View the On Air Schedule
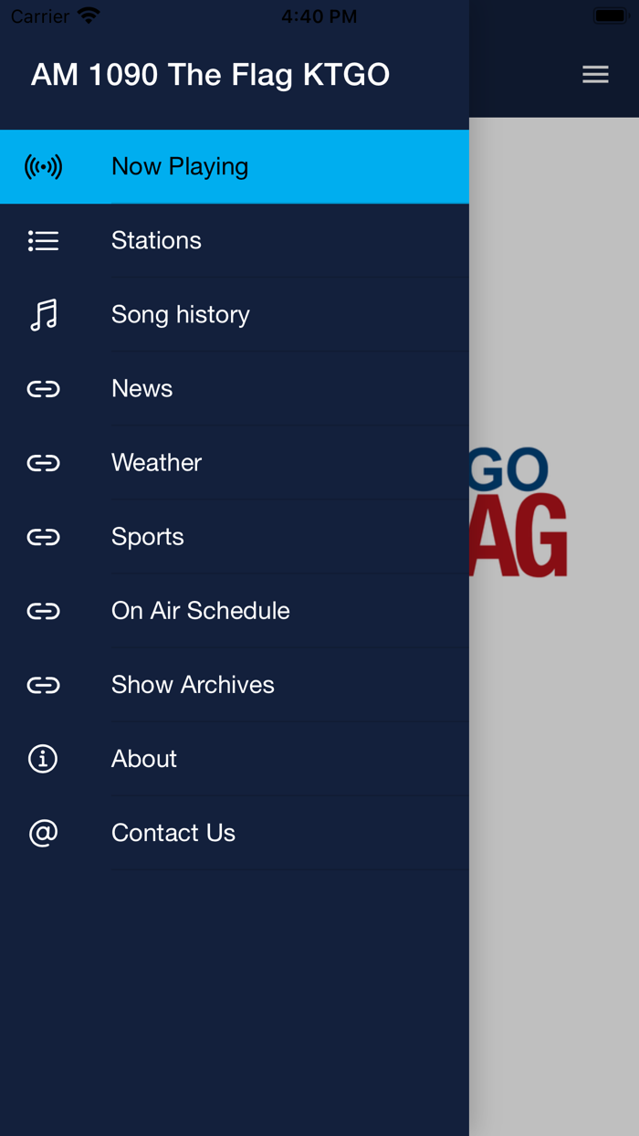The width and height of the screenshot is (639, 1136). point(200,610)
